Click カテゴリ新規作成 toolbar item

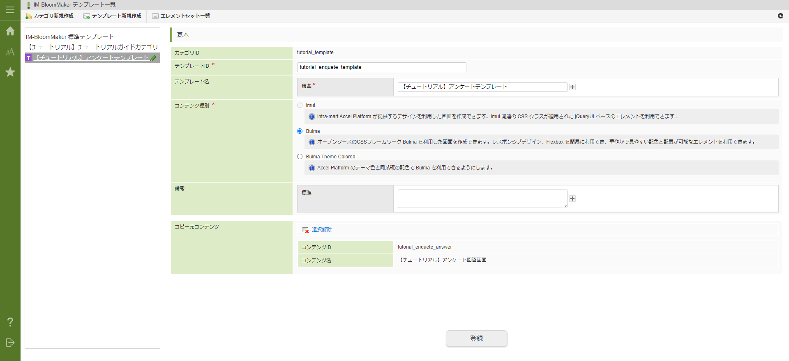pyautogui.click(x=50, y=16)
